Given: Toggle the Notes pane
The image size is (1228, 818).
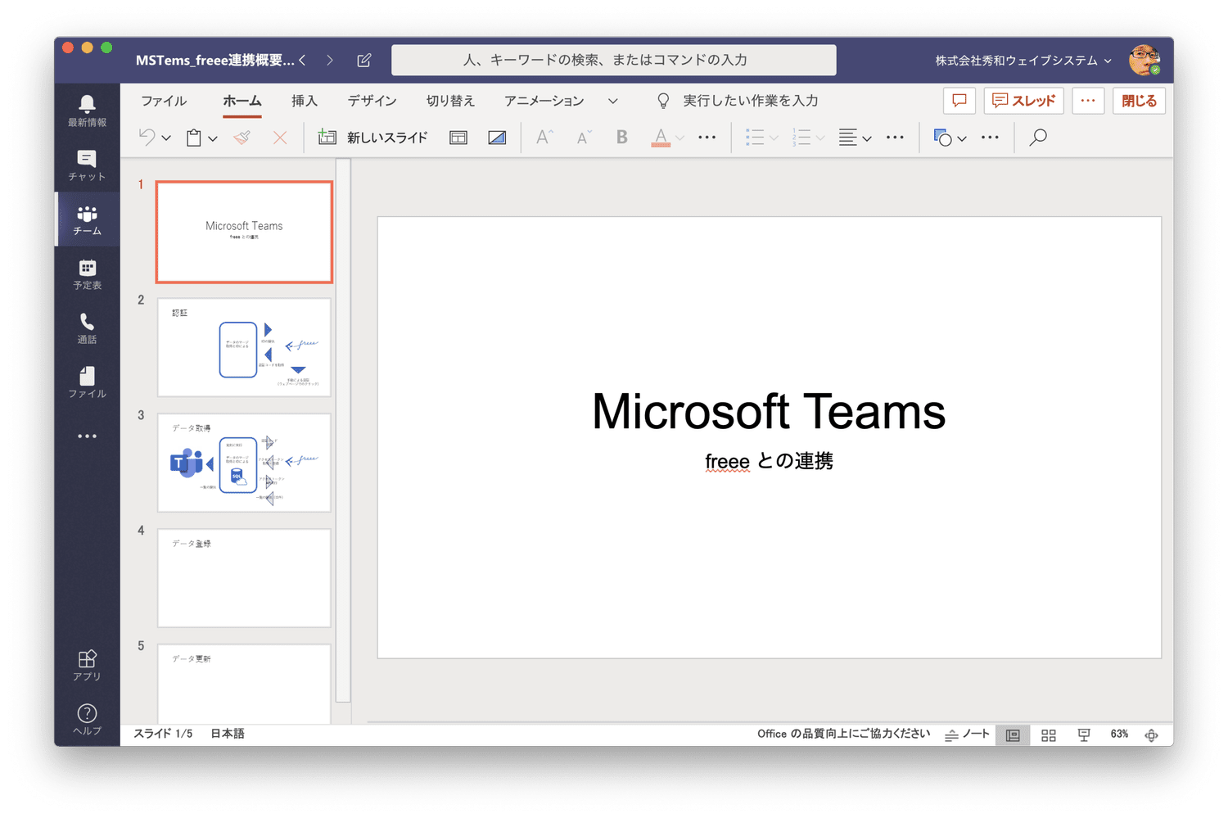Looking at the screenshot, I should [x=967, y=734].
